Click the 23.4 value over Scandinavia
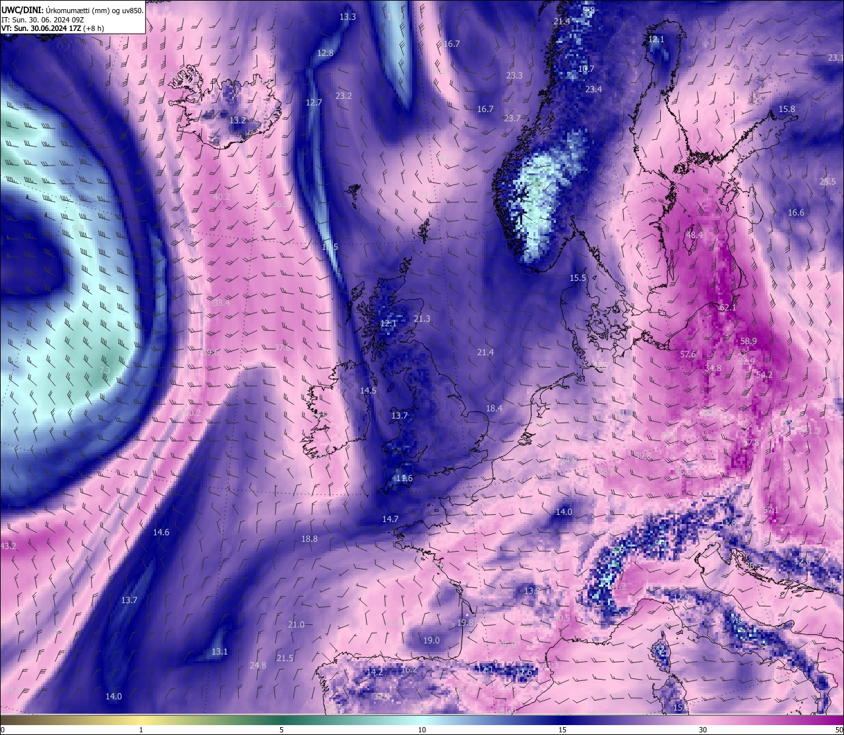This screenshot has width=844, height=735. (593, 90)
